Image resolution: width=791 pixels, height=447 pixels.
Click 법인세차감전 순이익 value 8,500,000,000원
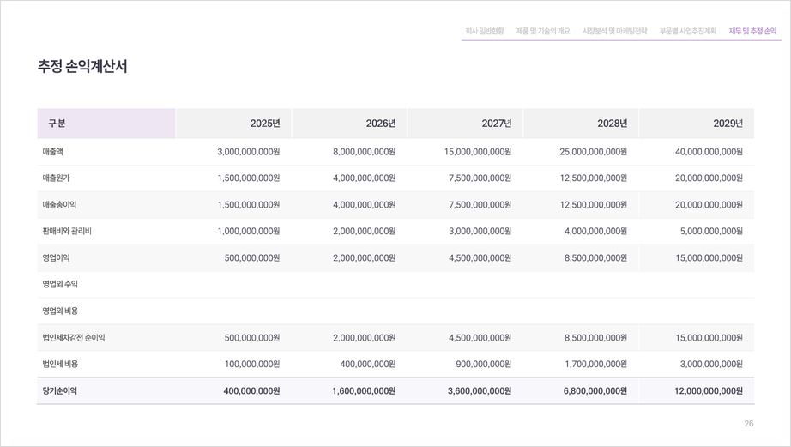click(595, 337)
